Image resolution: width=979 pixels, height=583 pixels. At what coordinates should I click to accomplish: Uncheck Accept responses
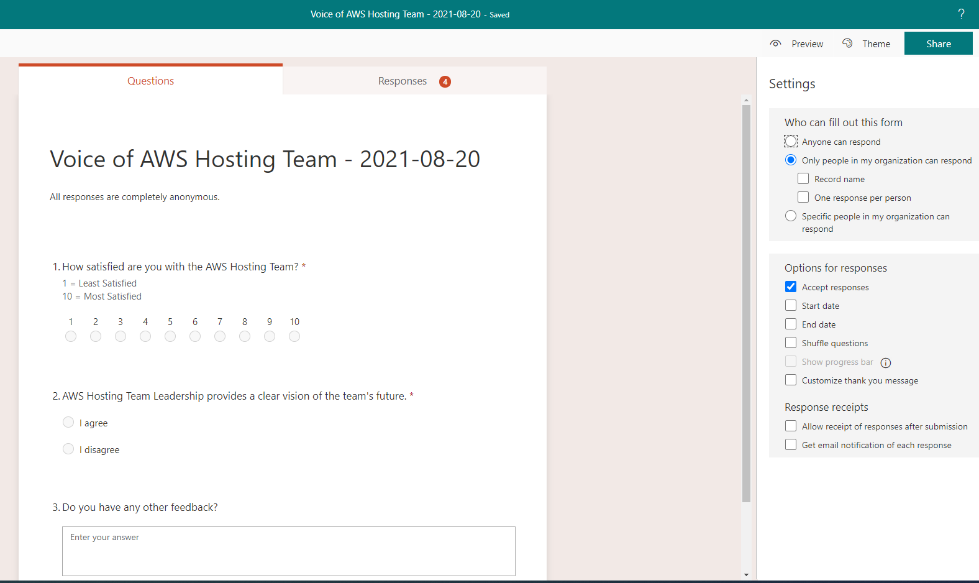pyautogui.click(x=791, y=287)
